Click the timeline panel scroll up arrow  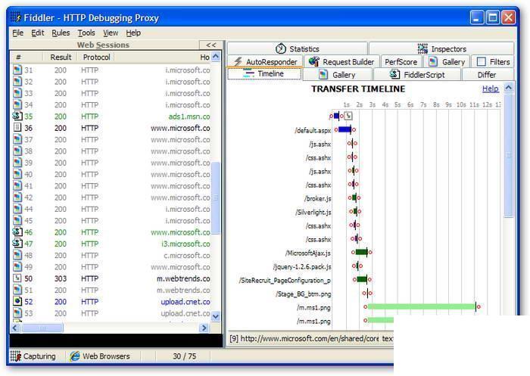tap(508, 88)
